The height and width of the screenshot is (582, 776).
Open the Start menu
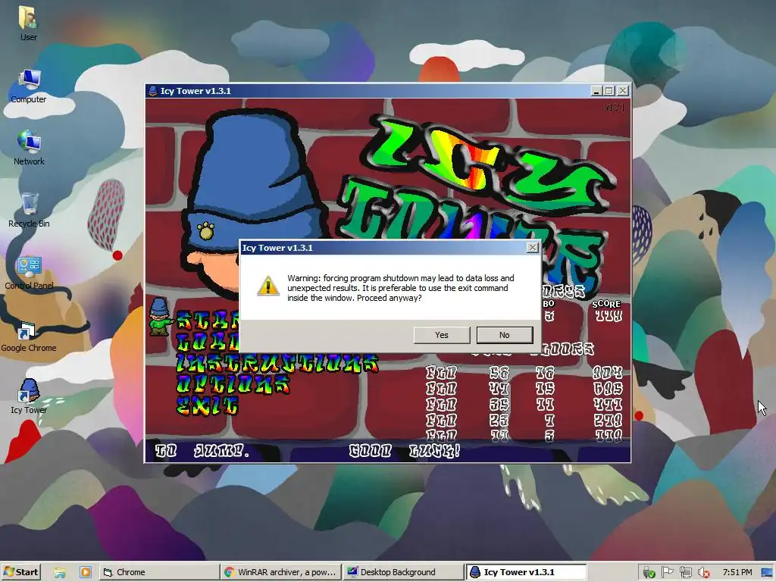click(x=20, y=572)
